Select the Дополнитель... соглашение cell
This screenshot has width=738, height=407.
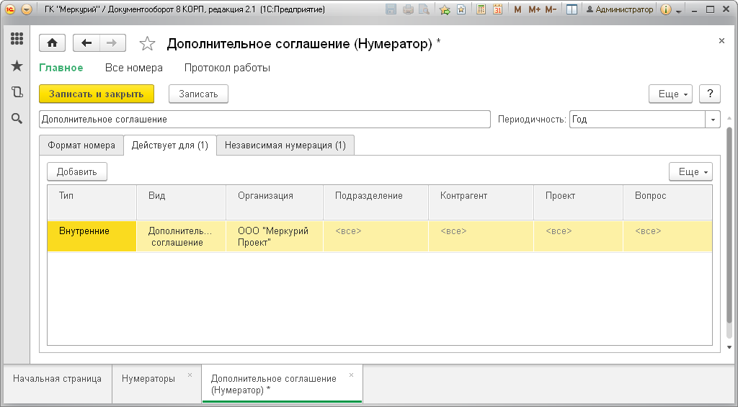click(x=181, y=236)
